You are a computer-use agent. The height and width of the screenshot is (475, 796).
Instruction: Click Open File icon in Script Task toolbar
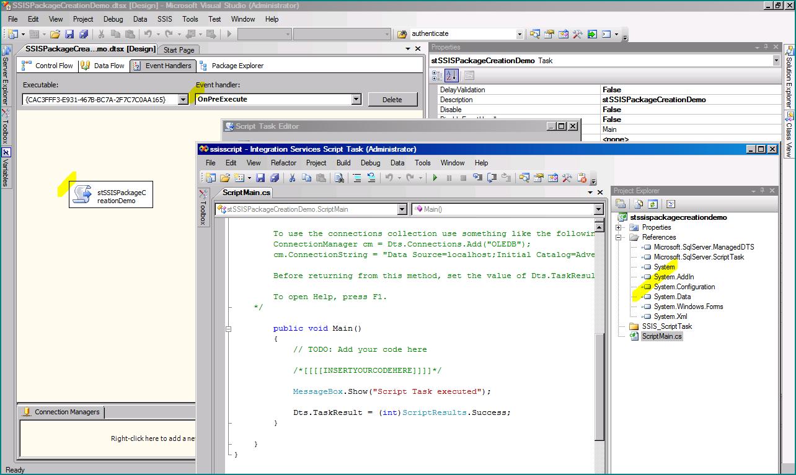pyautogui.click(x=225, y=178)
